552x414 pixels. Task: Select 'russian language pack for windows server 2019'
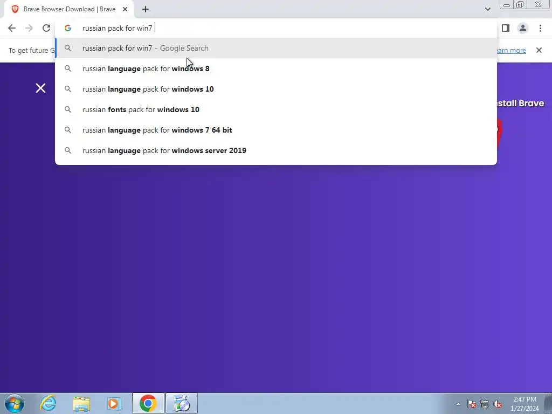click(x=276, y=150)
